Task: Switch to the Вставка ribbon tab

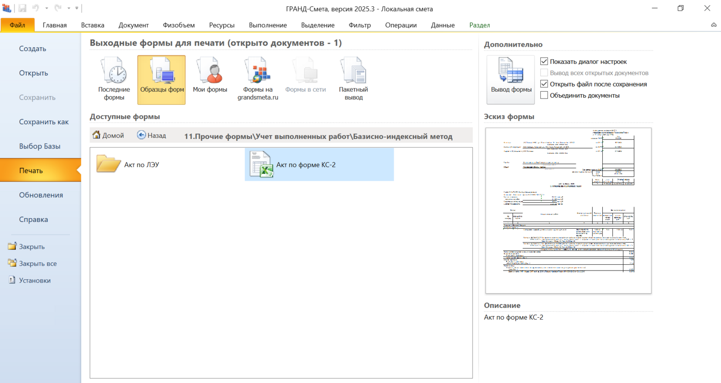Action: click(x=93, y=25)
